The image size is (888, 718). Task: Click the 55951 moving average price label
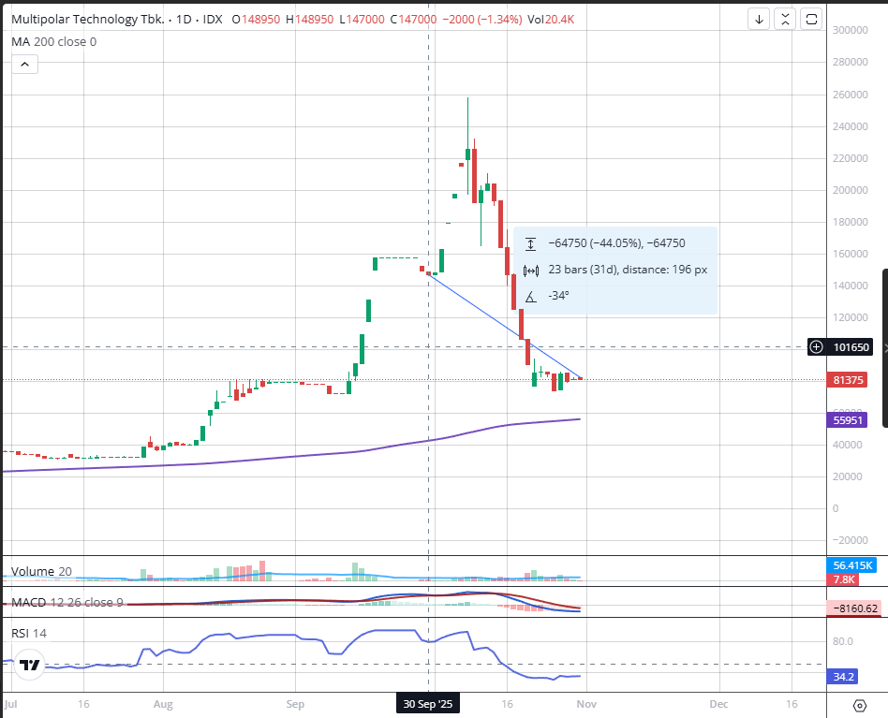[848, 420]
